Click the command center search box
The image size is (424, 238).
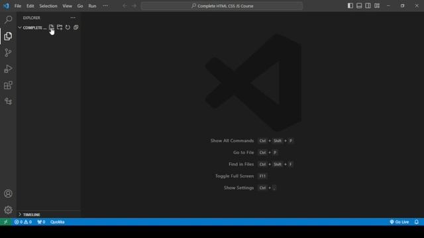tap(222, 6)
